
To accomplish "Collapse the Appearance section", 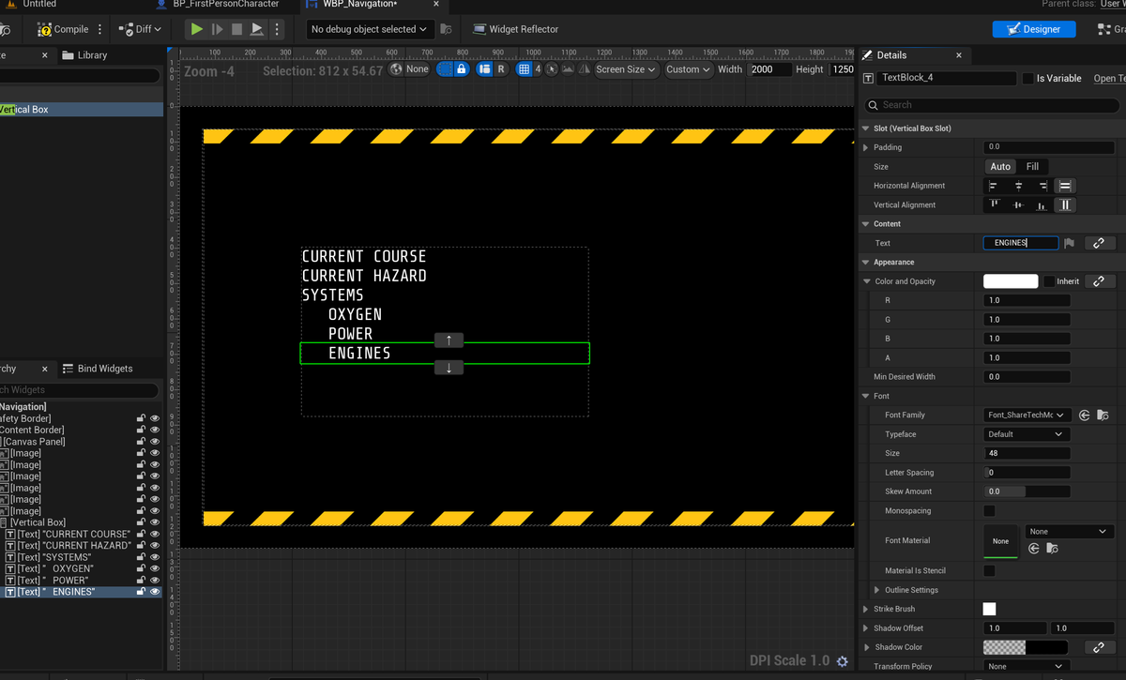I will click(865, 262).
